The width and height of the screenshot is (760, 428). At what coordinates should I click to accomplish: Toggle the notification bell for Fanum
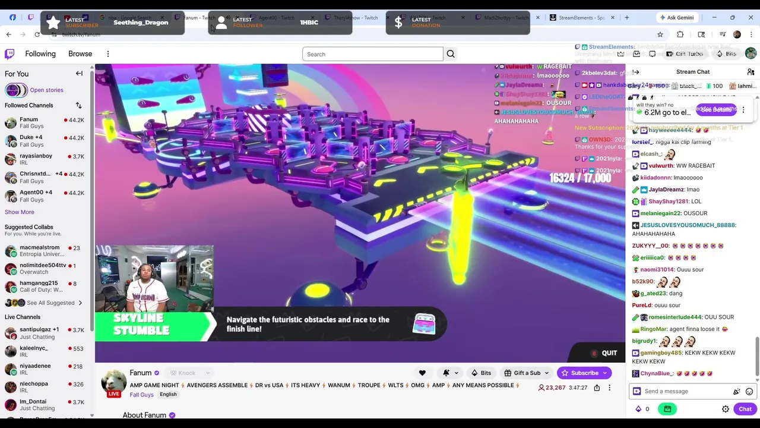pyautogui.click(x=446, y=373)
